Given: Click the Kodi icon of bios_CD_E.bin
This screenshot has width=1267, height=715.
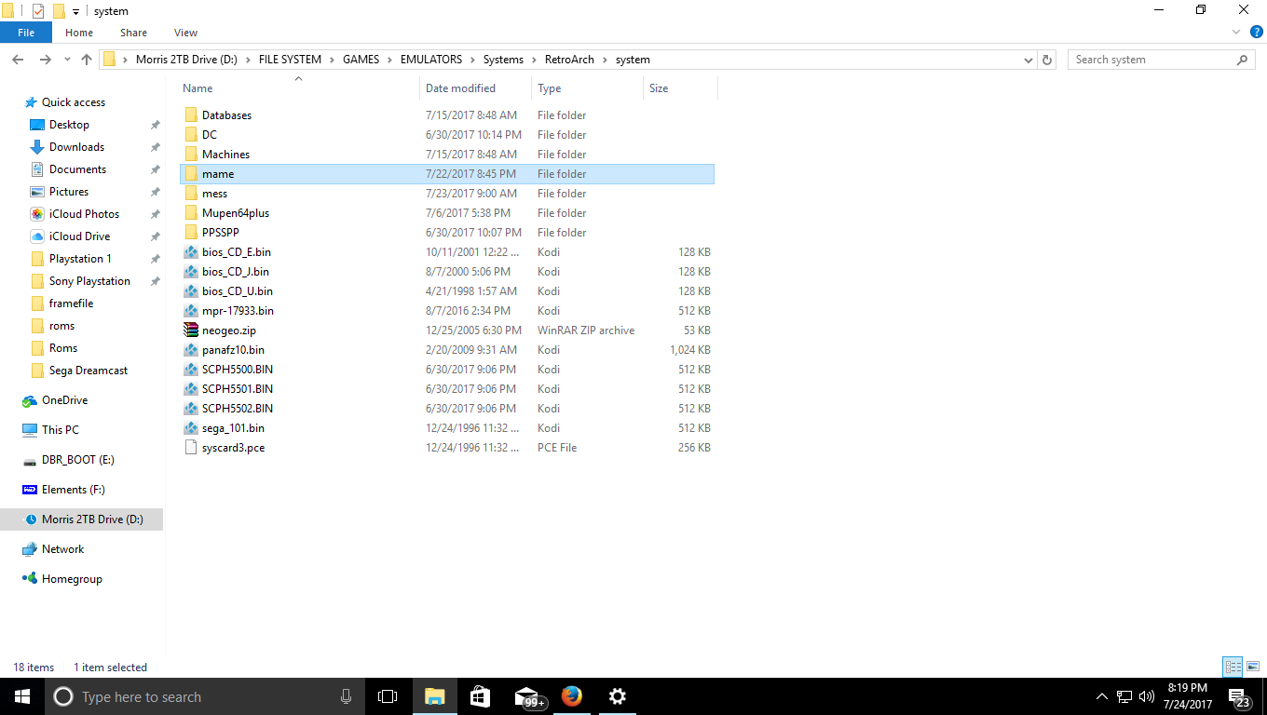Looking at the screenshot, I should pos(191,252).
